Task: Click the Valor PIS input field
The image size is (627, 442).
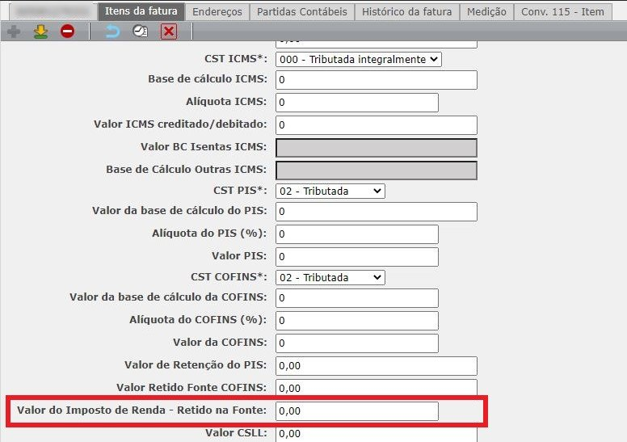Action: point(356,257)
